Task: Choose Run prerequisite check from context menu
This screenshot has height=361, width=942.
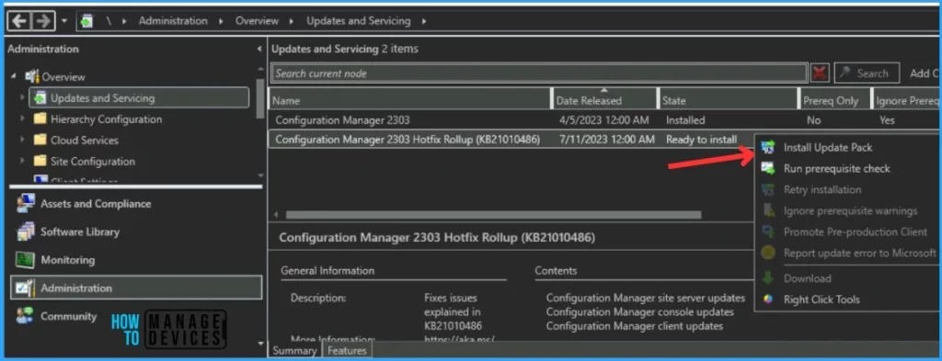Action: click(837, 168)
